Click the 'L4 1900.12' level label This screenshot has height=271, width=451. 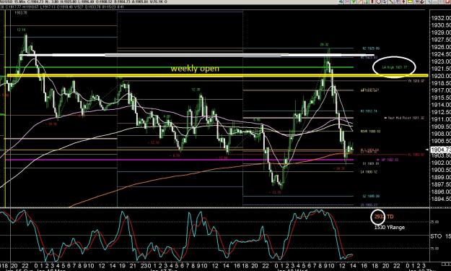(369, 172)
